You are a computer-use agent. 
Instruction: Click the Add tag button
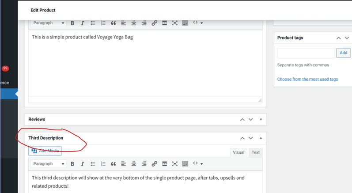click(x=343, y=53)
